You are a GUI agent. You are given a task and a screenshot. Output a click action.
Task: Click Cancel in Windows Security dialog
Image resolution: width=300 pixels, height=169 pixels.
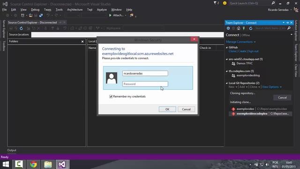click(186, 109)
